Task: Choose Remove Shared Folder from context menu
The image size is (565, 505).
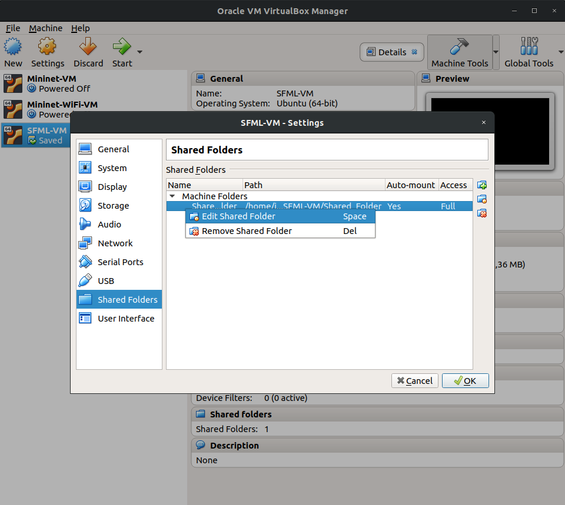Action: (x=247, y=231)
